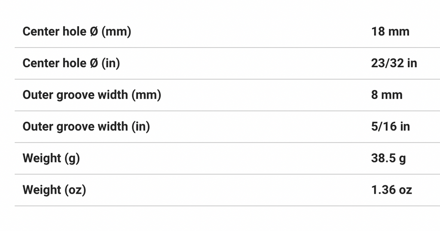Select the 8 mm value
The image size is (440, 231).
(387, 95)
